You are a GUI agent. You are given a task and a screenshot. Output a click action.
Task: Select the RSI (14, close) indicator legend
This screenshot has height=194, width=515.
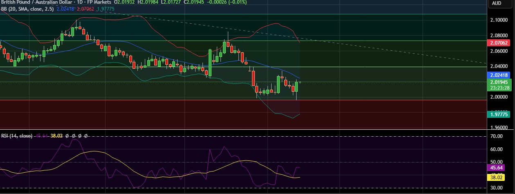pyautogui.click(x=17, y=135)
